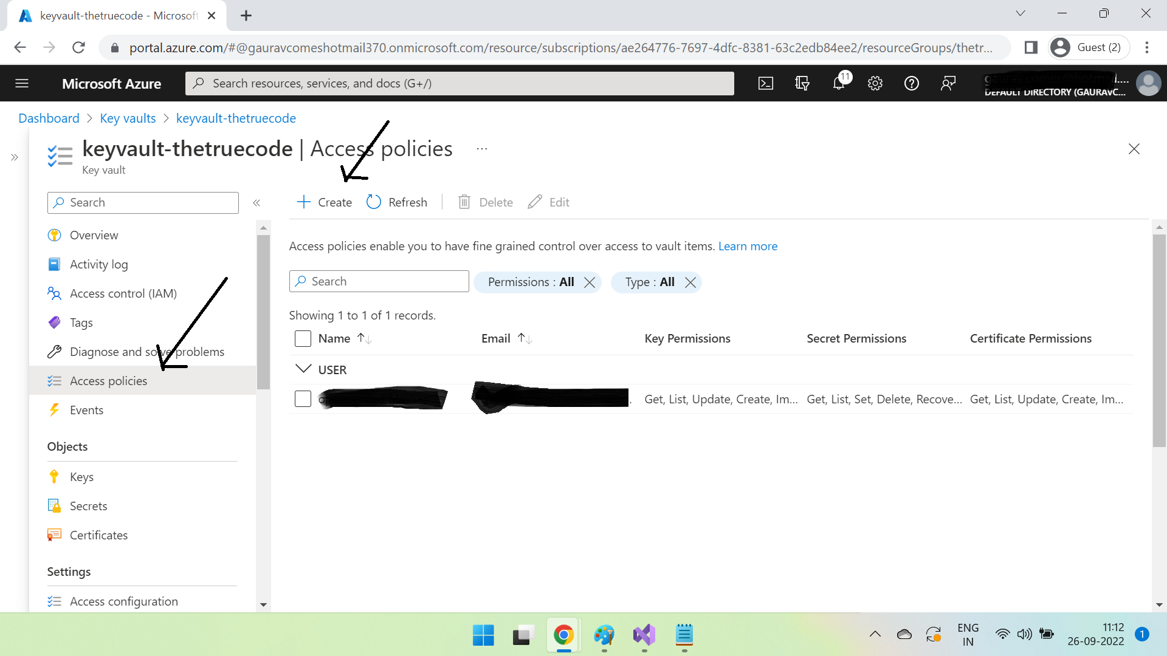Click Microsoft Azure home title
This screenshot has width=1167, height=656.
(x=111, y=84)
